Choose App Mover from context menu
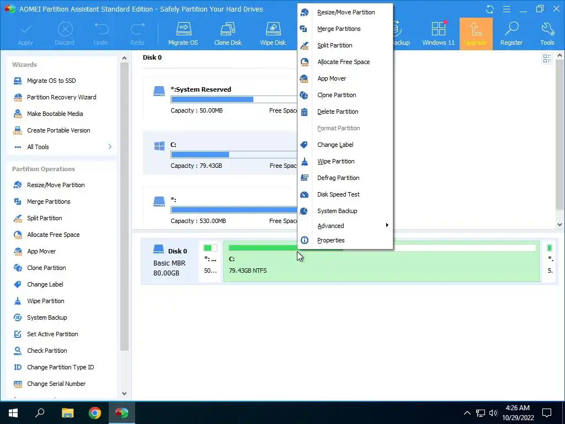The width and height of the screenshot is (565, 424). (x=345, y=78)
